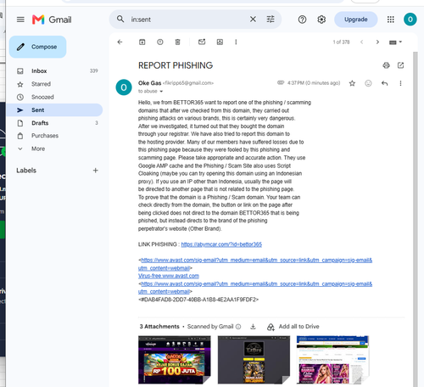Create a new label with plus
The image size is (424, 387).
[x=96, y=171]
